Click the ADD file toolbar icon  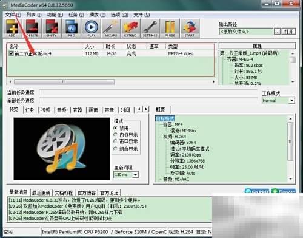point(12,29)
